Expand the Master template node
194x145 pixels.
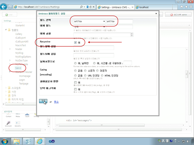(10, 49)
